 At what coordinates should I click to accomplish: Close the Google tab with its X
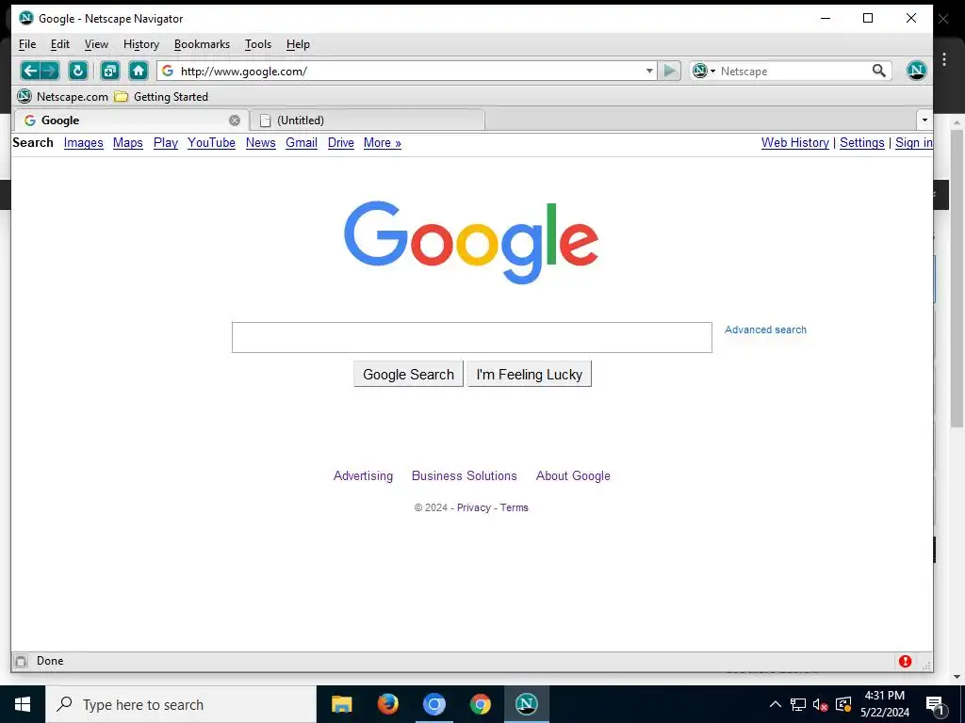pyautogui.click(x=235, y=120)
